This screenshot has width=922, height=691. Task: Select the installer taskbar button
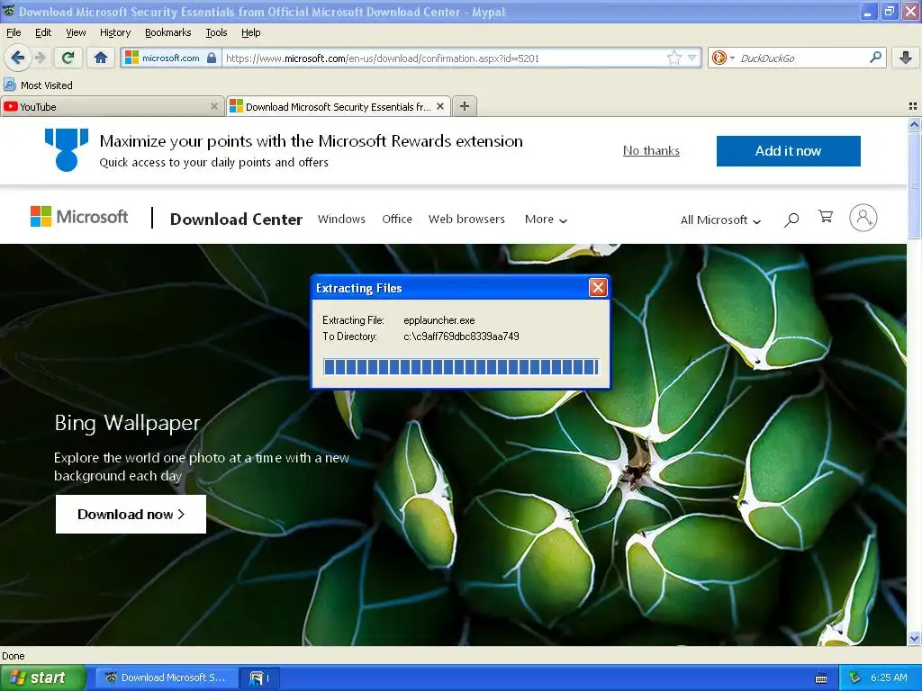tap(259, 678)
